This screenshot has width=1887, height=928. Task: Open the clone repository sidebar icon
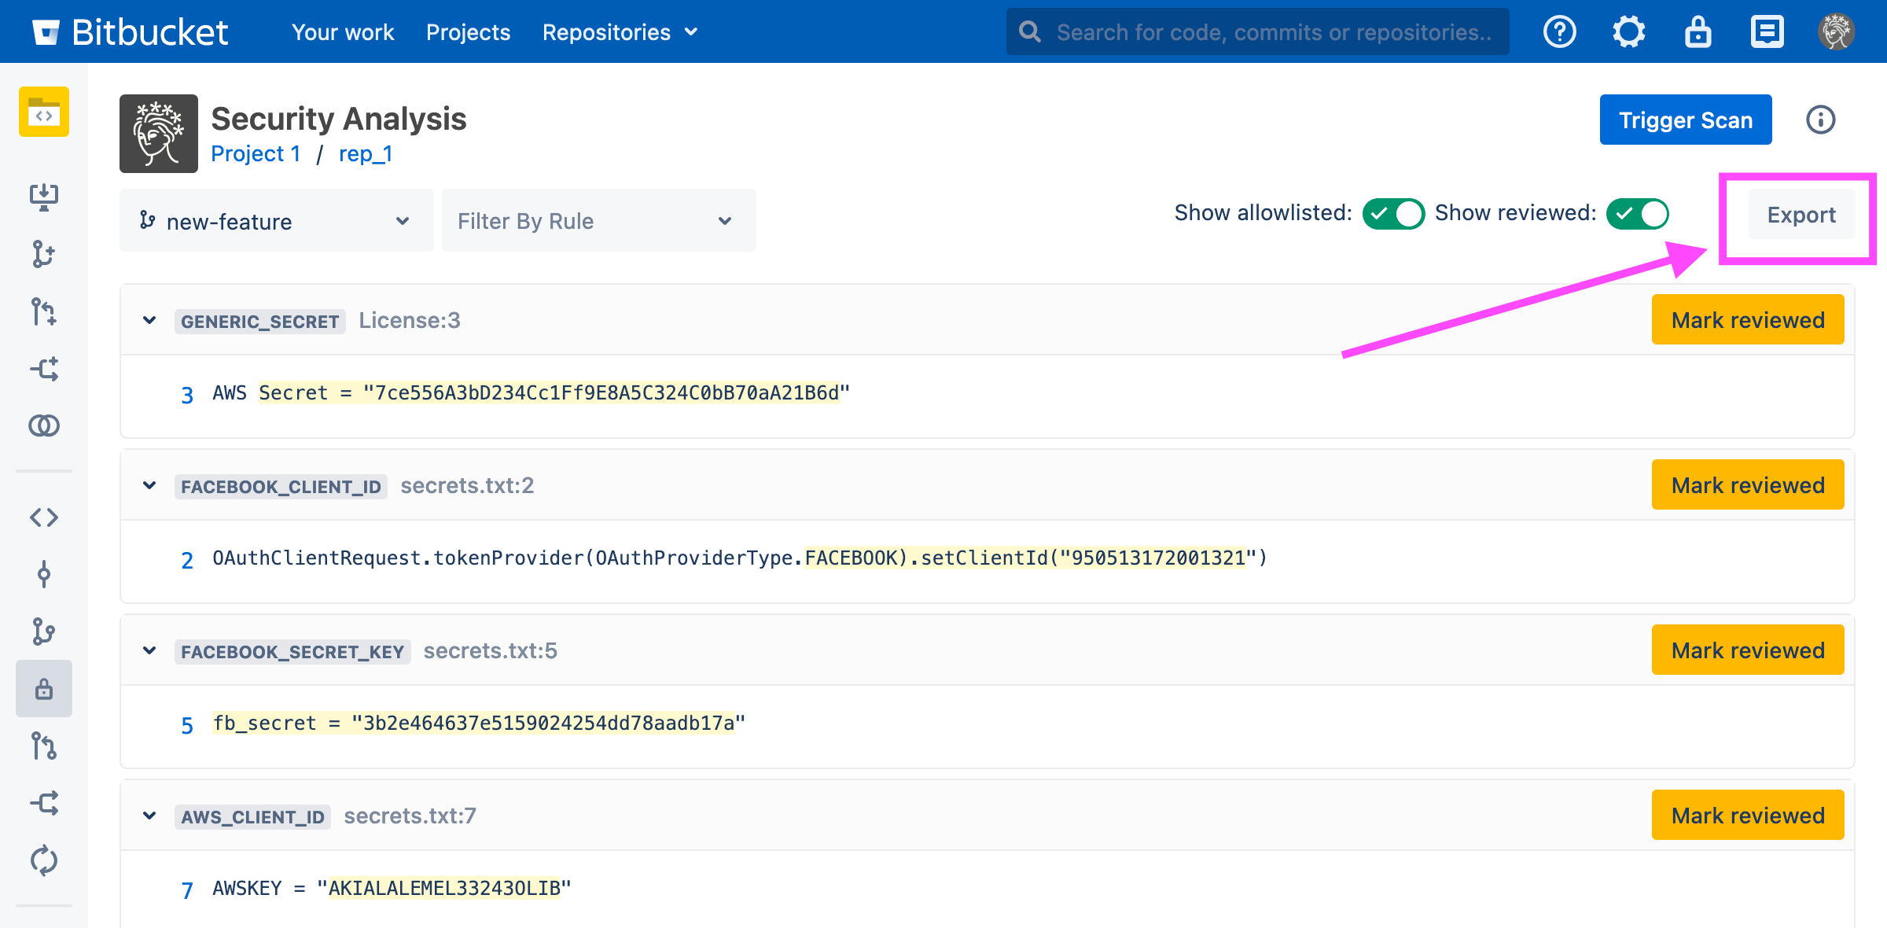[x=44, y=197]
